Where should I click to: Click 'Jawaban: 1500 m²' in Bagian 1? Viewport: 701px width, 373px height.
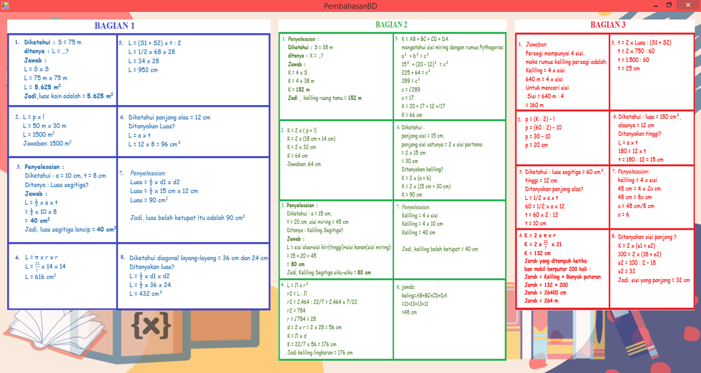pos(47,144)
